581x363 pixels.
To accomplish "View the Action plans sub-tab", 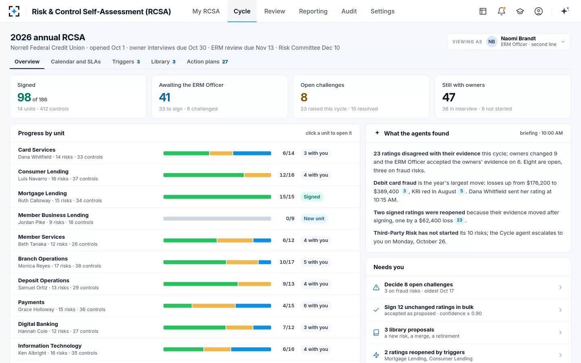I will tap(207, 62).
